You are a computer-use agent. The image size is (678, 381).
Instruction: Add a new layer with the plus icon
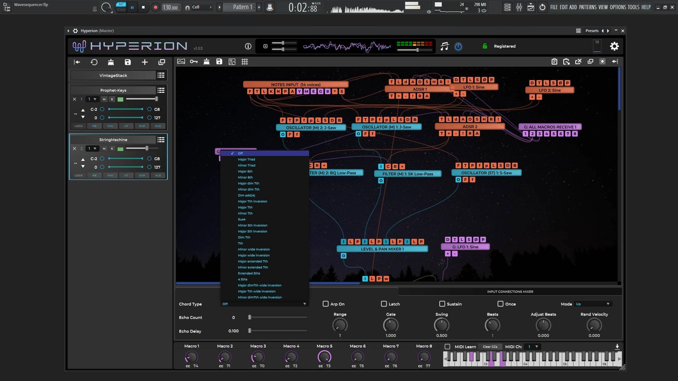[145, 62]
